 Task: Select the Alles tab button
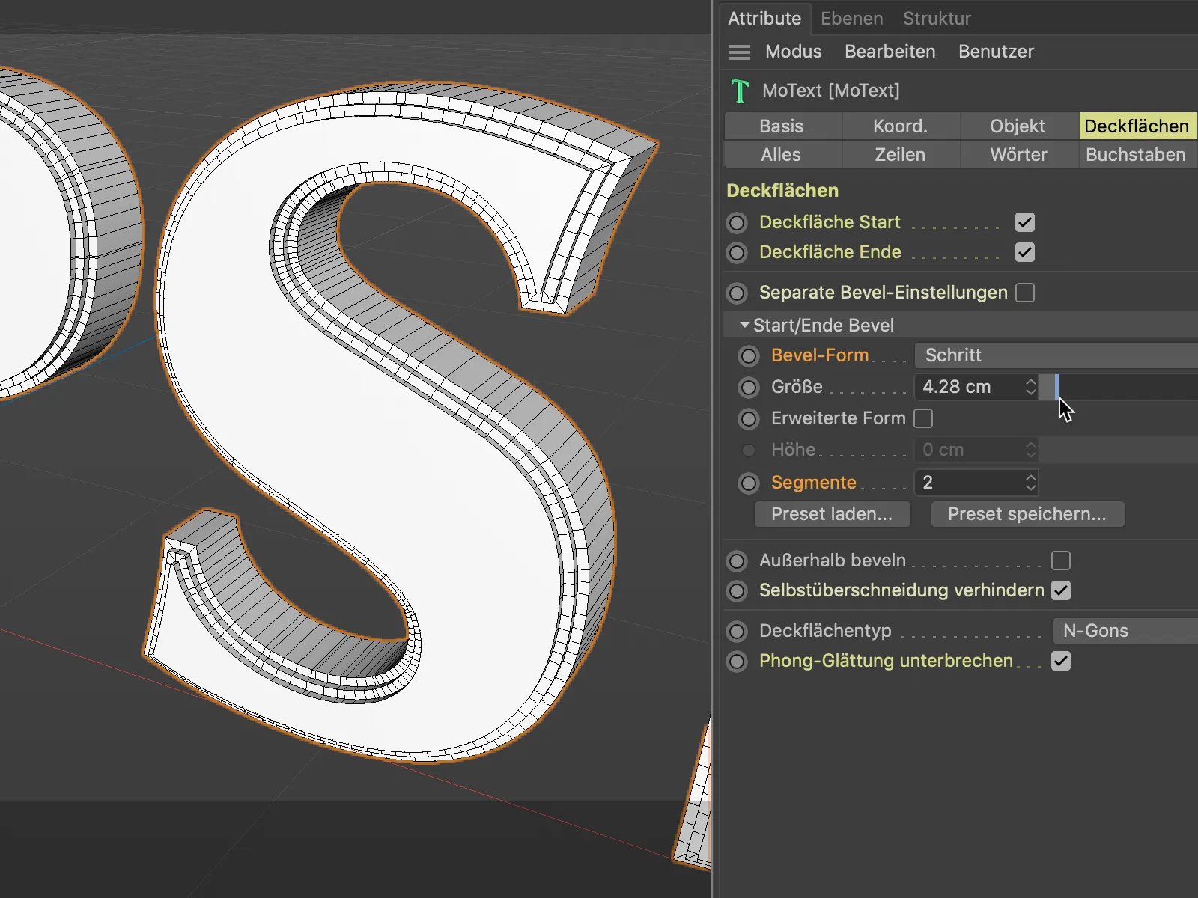click(x=782, y=154)
